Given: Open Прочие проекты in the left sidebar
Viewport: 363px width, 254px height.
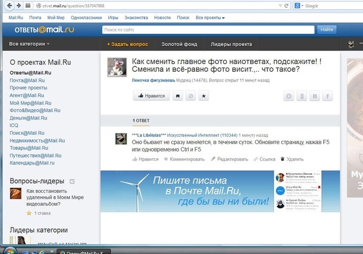Looking at the screenshot, I should [x=28, y=87].
